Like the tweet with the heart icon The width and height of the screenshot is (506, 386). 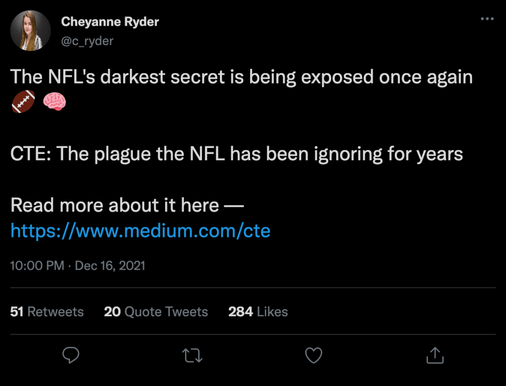(314, 355)
